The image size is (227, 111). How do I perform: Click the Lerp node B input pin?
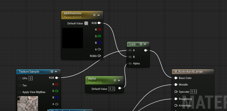(x=130, y=57)
